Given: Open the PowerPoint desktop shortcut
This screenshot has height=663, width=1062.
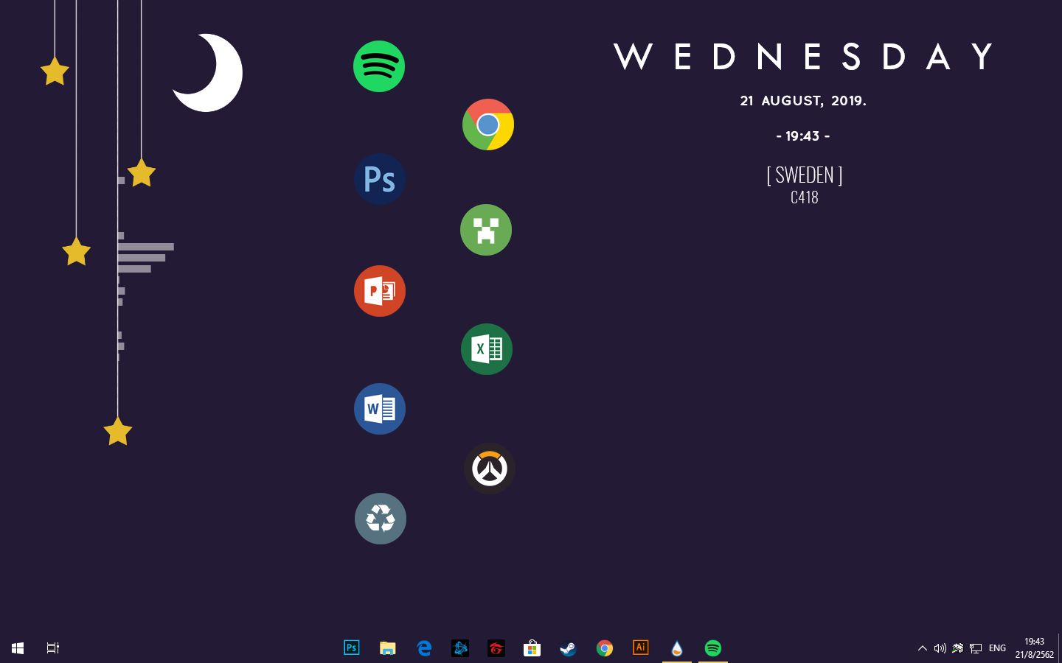Looking at the screenshot, I should pyautogui.click(x=380, y=291).
